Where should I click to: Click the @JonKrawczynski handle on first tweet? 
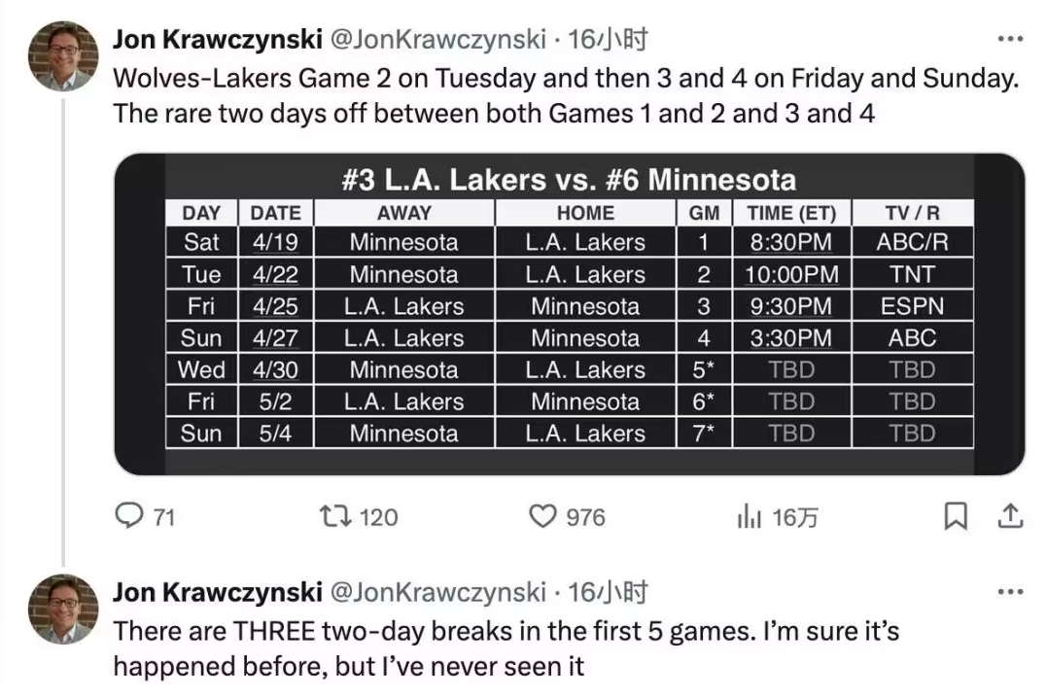(438, 39)
